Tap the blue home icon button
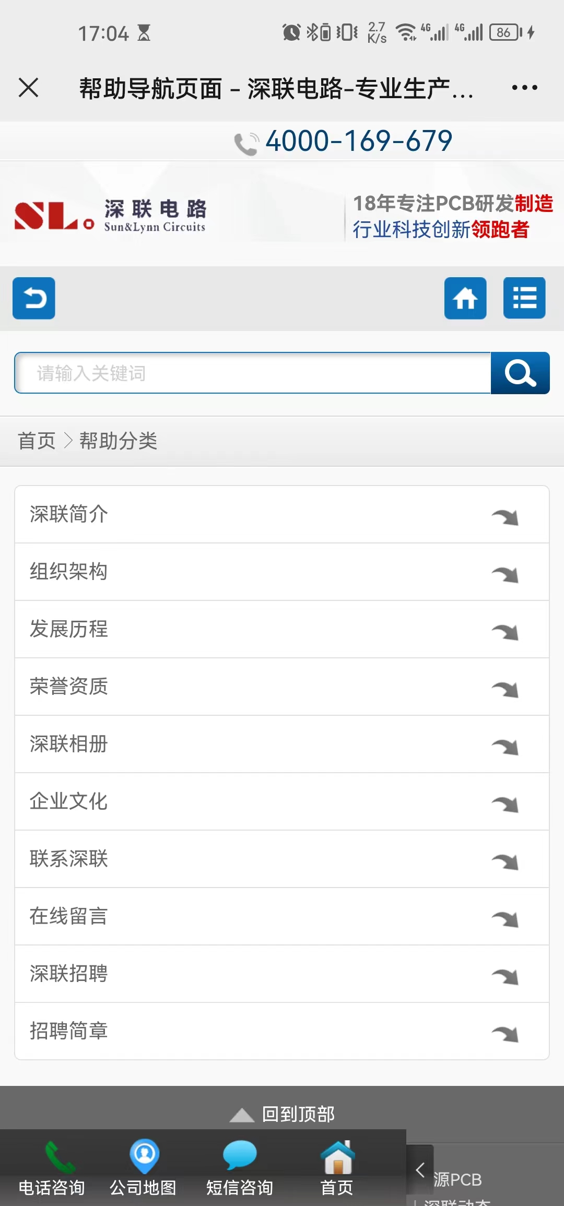The image size is (564, 1206). 465,298
